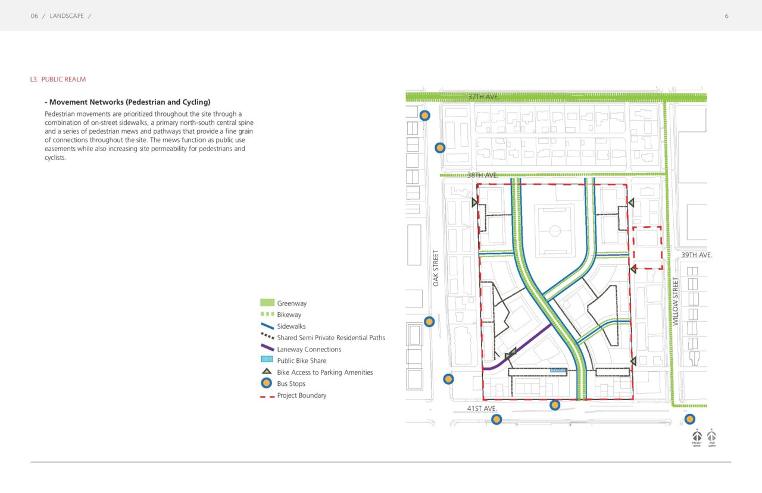Click the 'OAK STREET' vertical label
The width and height of the screenshot is (762, 493).
click(436, 268)
